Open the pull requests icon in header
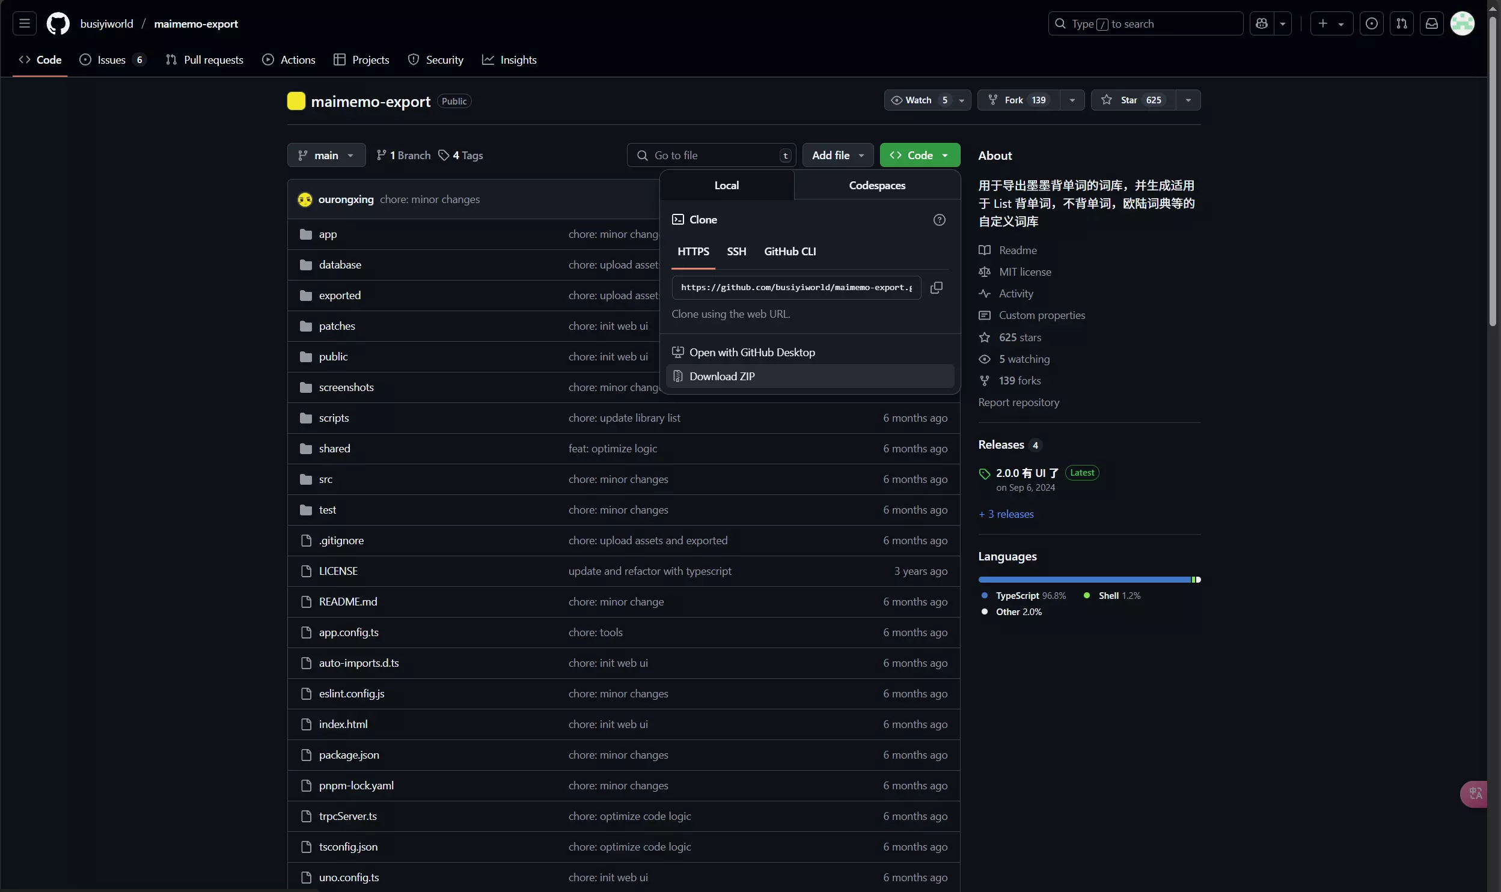This screenshot has height=892, width=1501. (1401, 23)
